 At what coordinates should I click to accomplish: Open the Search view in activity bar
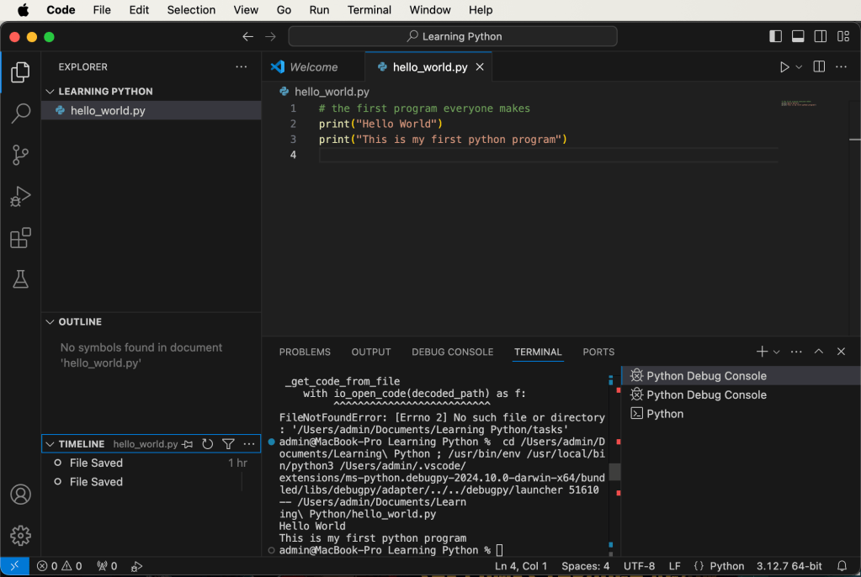pyautogui.click(x=20, y=114)
